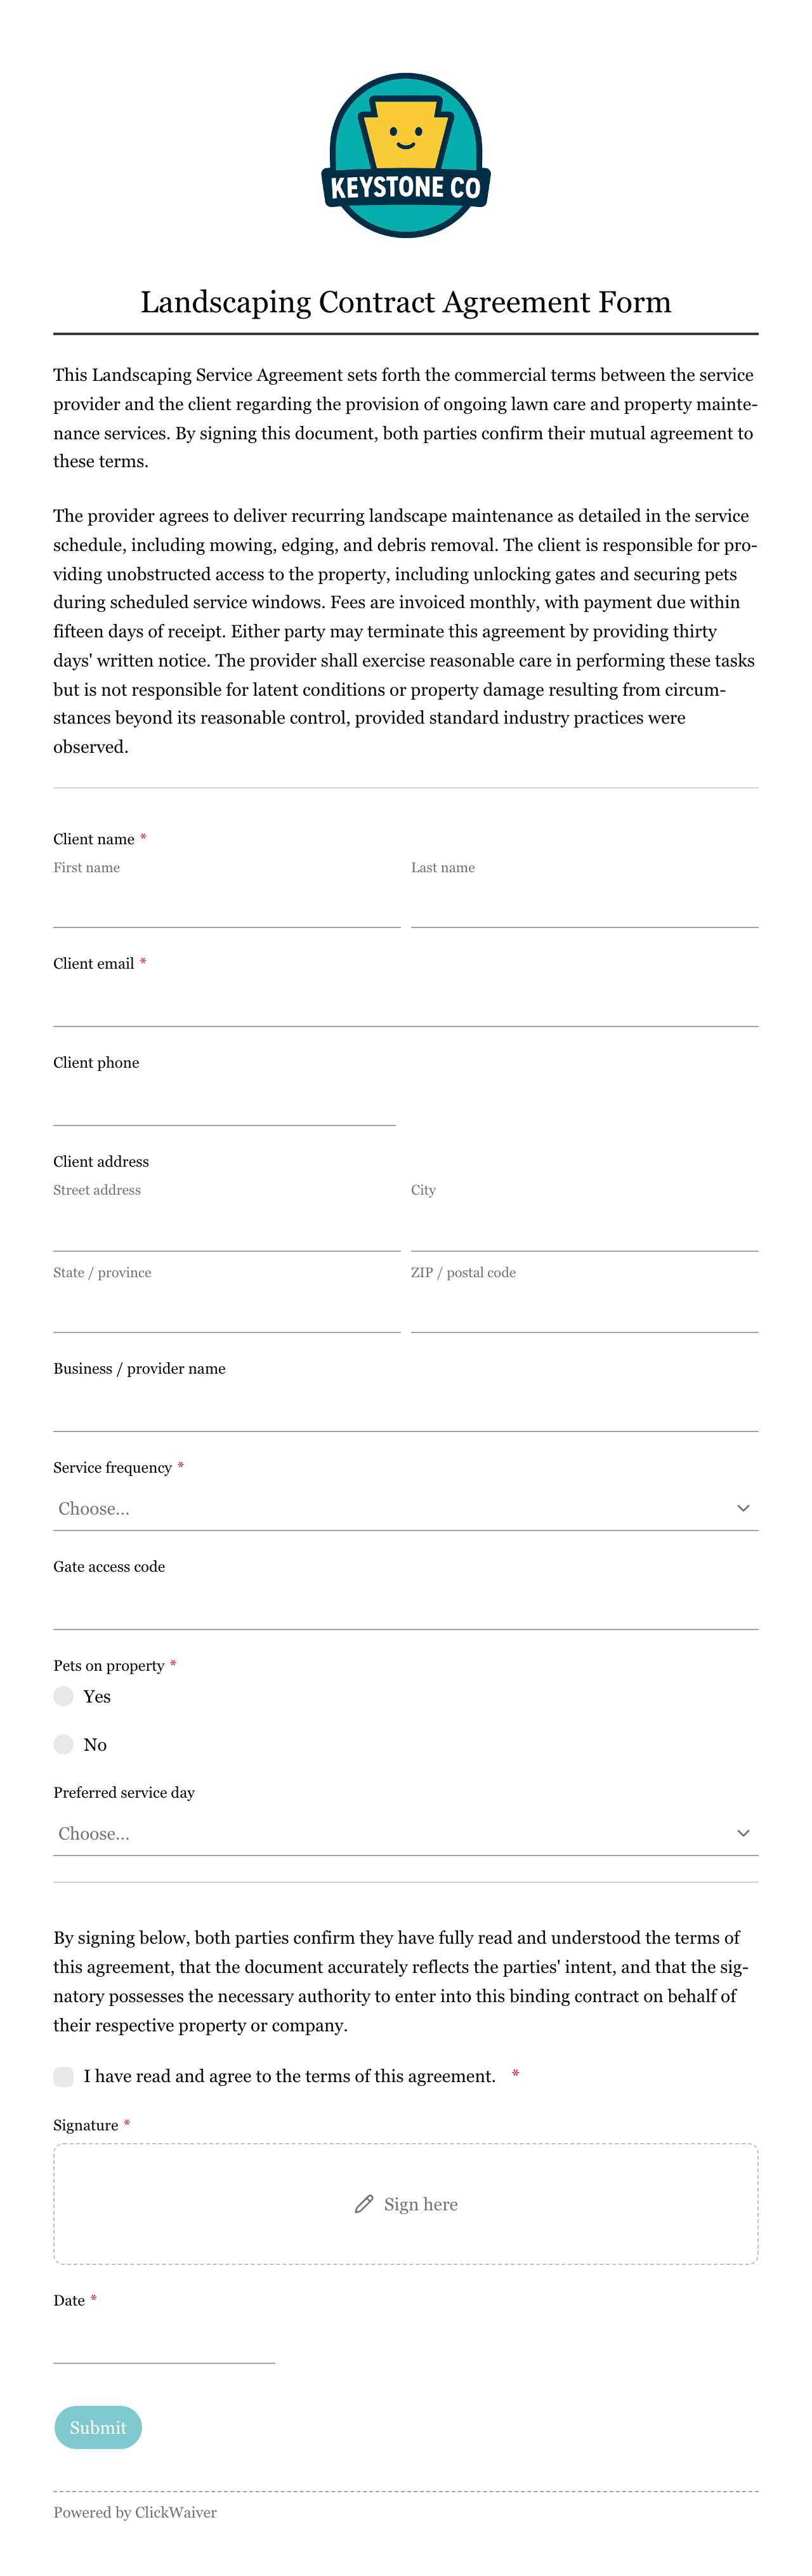Open the Service frequency dropdown

click(x=405, y=1508)
